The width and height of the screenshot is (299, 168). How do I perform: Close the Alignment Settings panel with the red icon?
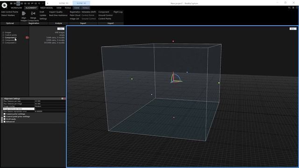[x=64, y=98]
